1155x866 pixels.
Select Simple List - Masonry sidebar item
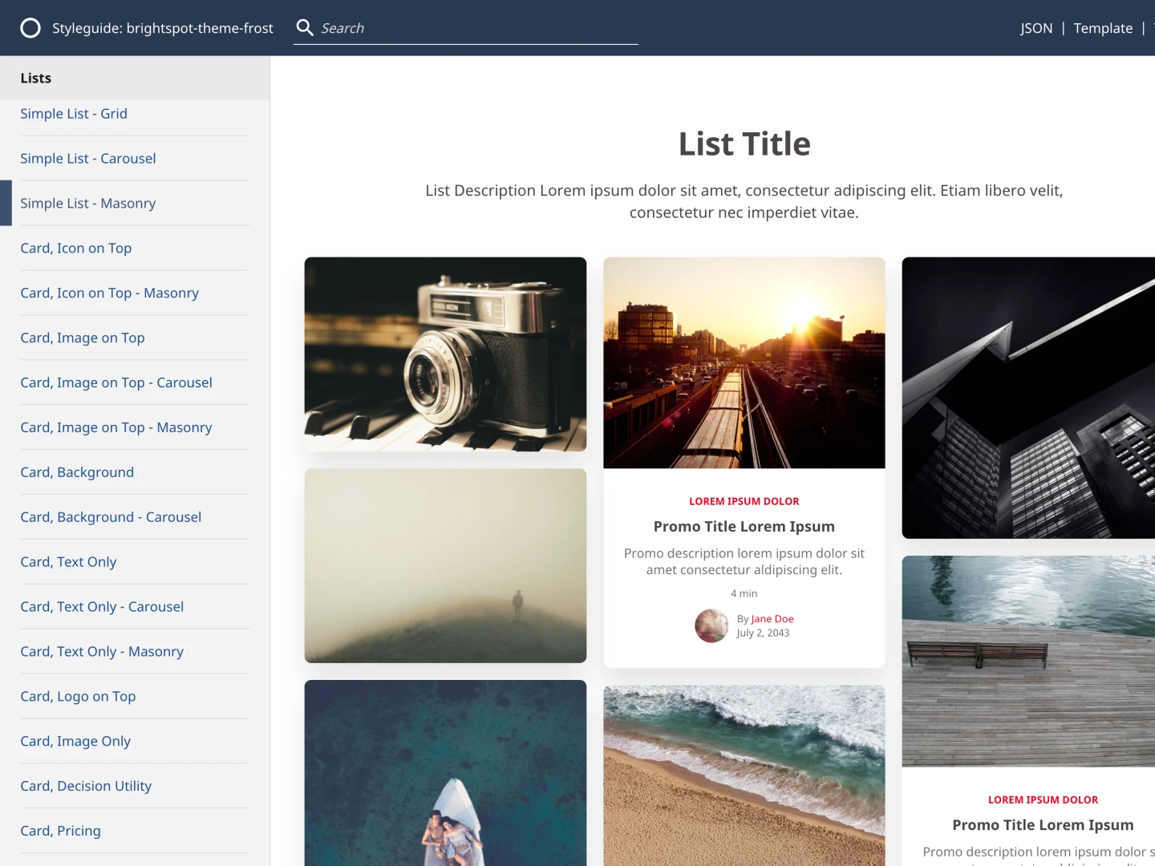pos(88,204)
